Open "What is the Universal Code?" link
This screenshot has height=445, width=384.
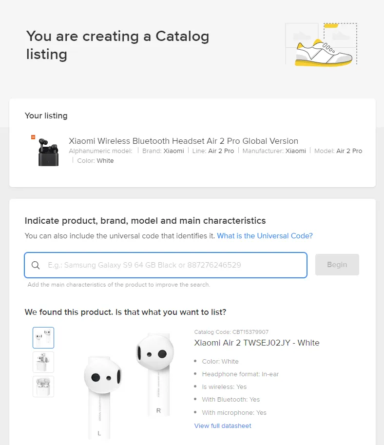(265, 236)
